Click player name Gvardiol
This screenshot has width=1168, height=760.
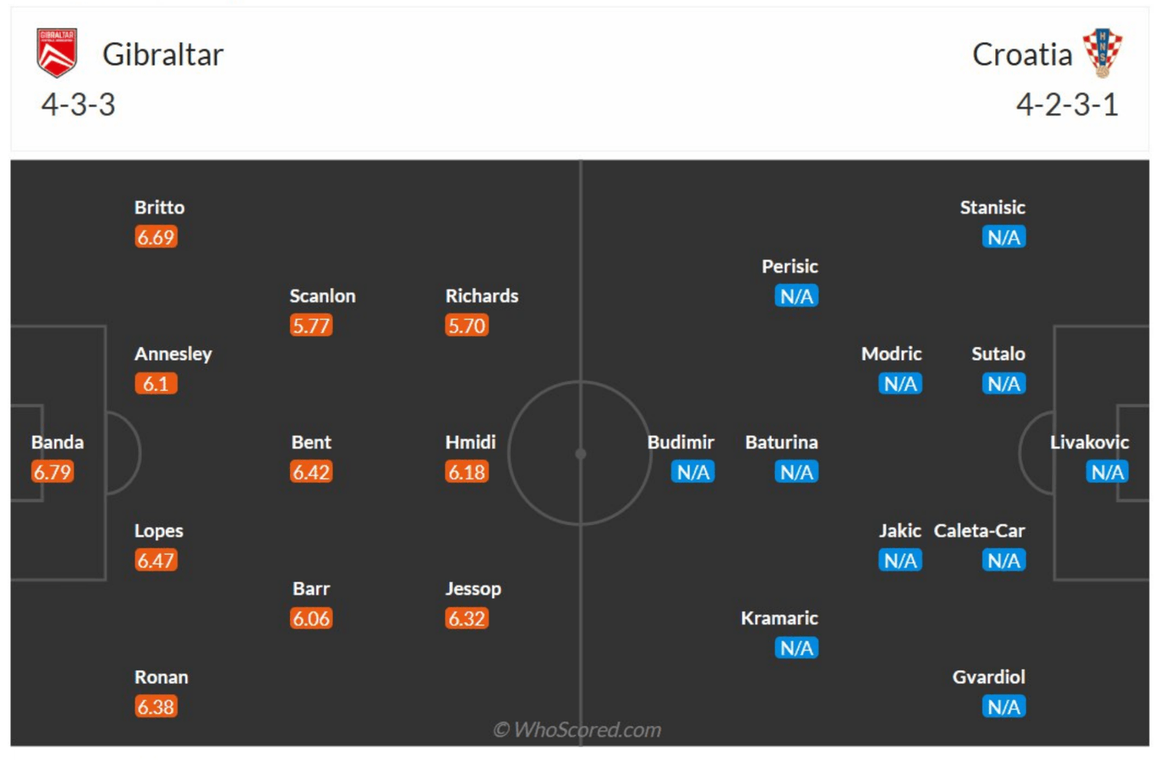tap(989, 677)
